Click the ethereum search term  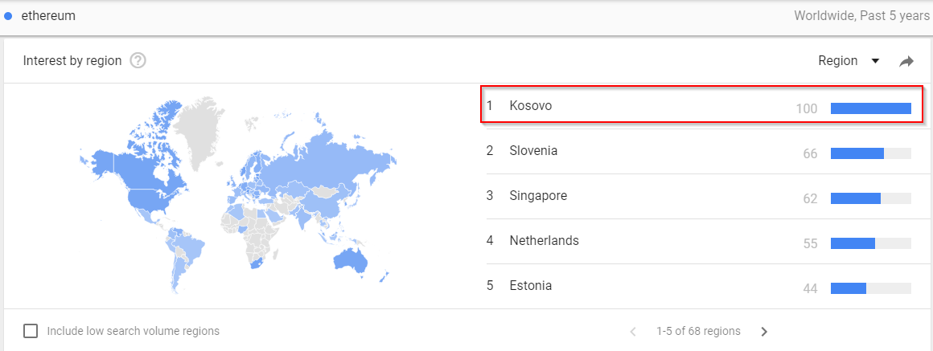pos(48,16)
